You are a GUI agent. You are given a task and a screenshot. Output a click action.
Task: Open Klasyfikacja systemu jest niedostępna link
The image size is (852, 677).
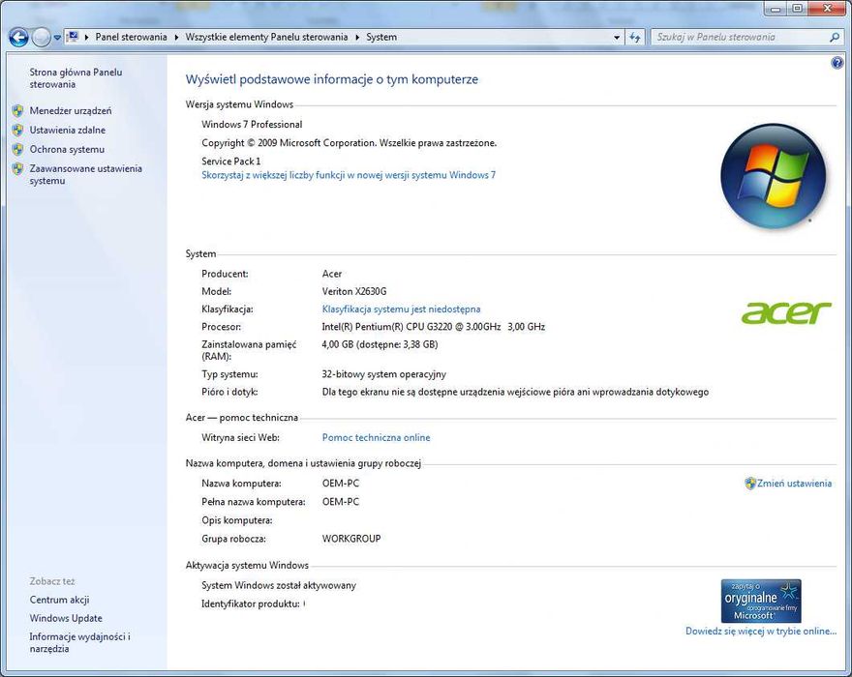click(x=401, y=309)
